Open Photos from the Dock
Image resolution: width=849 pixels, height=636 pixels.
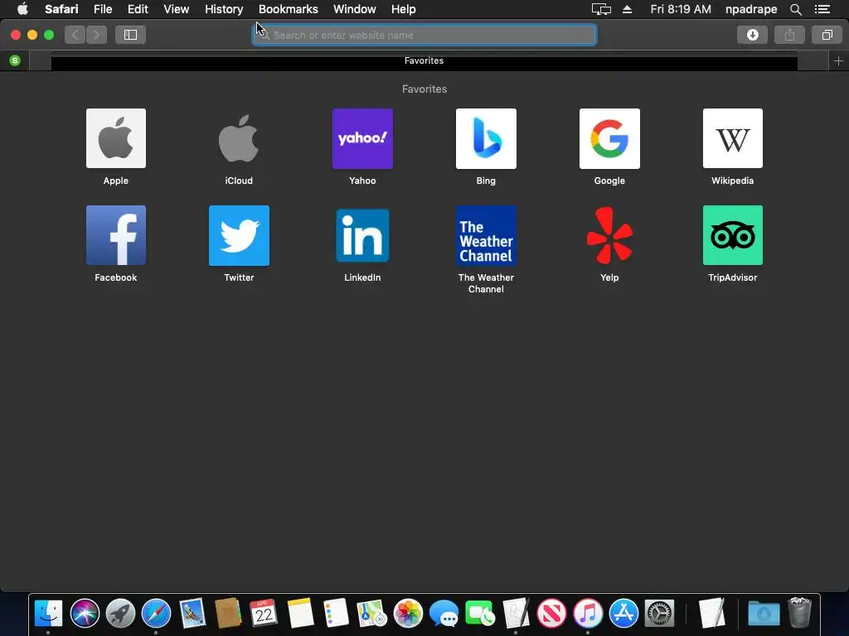pyautogui.click(x=408, y=614)
